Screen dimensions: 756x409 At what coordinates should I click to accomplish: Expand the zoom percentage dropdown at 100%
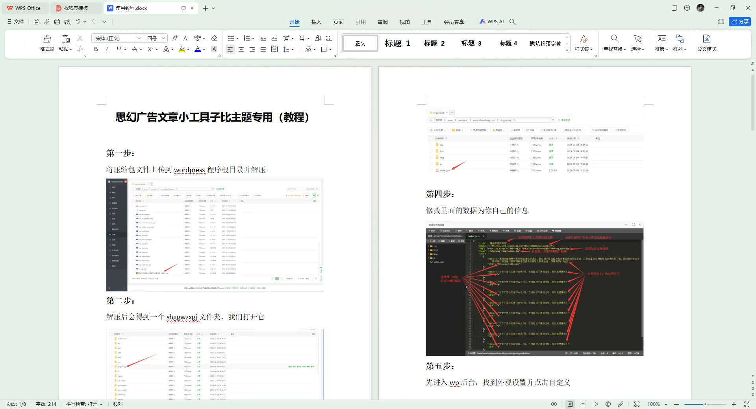[x=666, y=404]
